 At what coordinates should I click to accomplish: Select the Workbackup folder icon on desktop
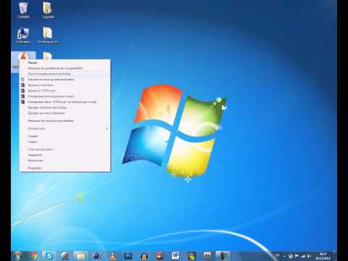tap(48, 36)
